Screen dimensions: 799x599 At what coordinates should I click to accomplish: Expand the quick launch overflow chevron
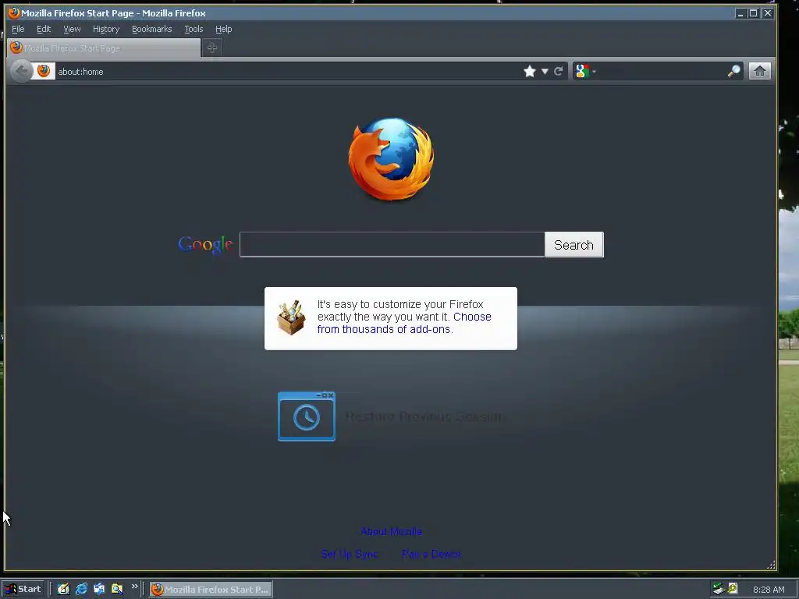(x=134, y=587)
